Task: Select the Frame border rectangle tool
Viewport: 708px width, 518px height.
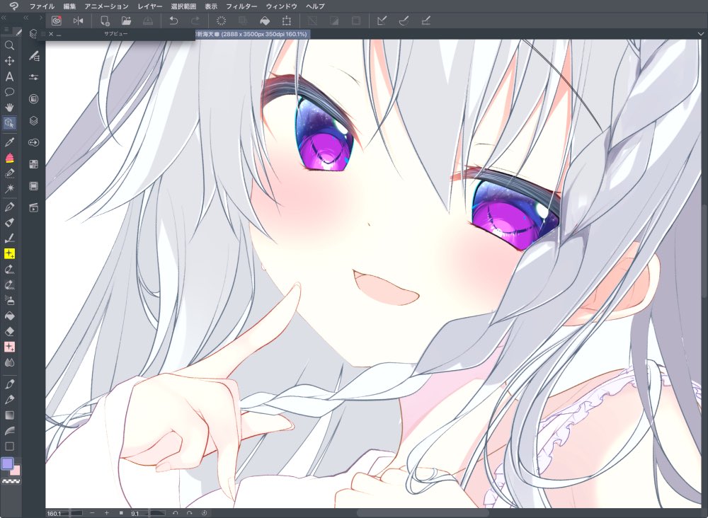Action: point(9,447)
